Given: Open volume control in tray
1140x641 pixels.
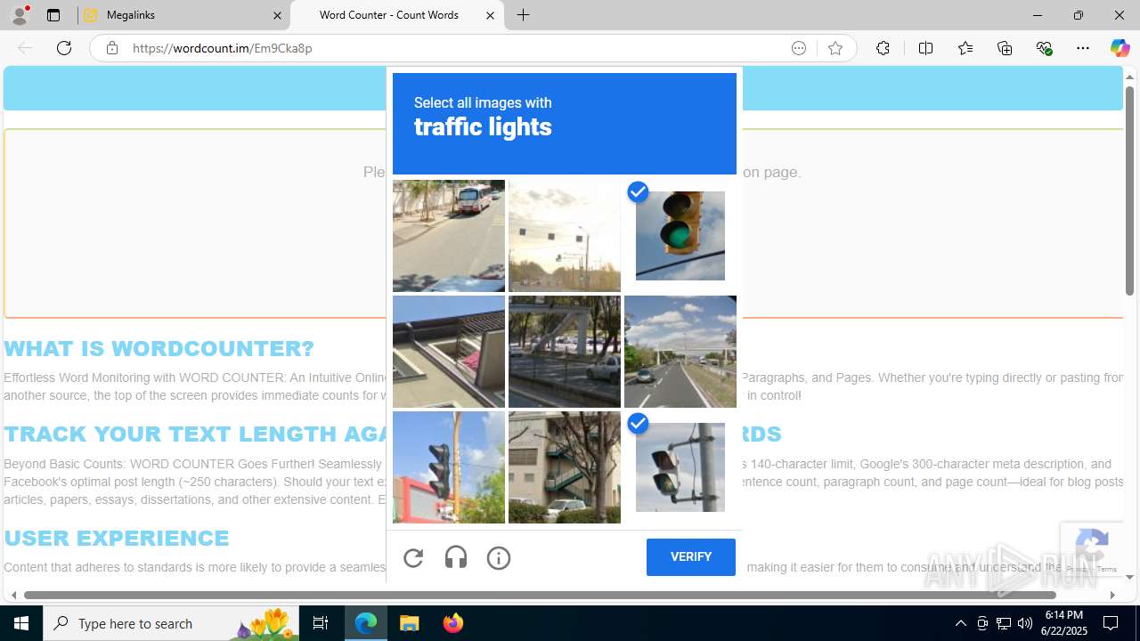Looking at the screenshot, I should tap(1025, 623).
